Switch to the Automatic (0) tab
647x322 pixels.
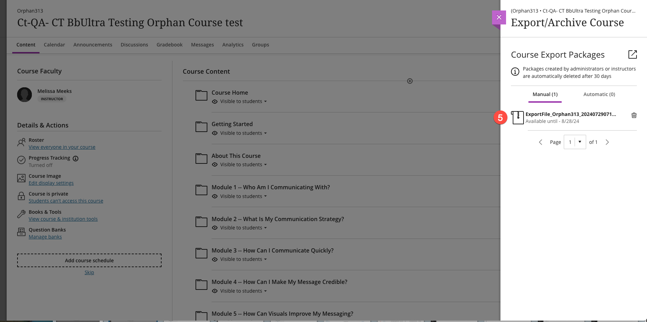coord(599,94)
